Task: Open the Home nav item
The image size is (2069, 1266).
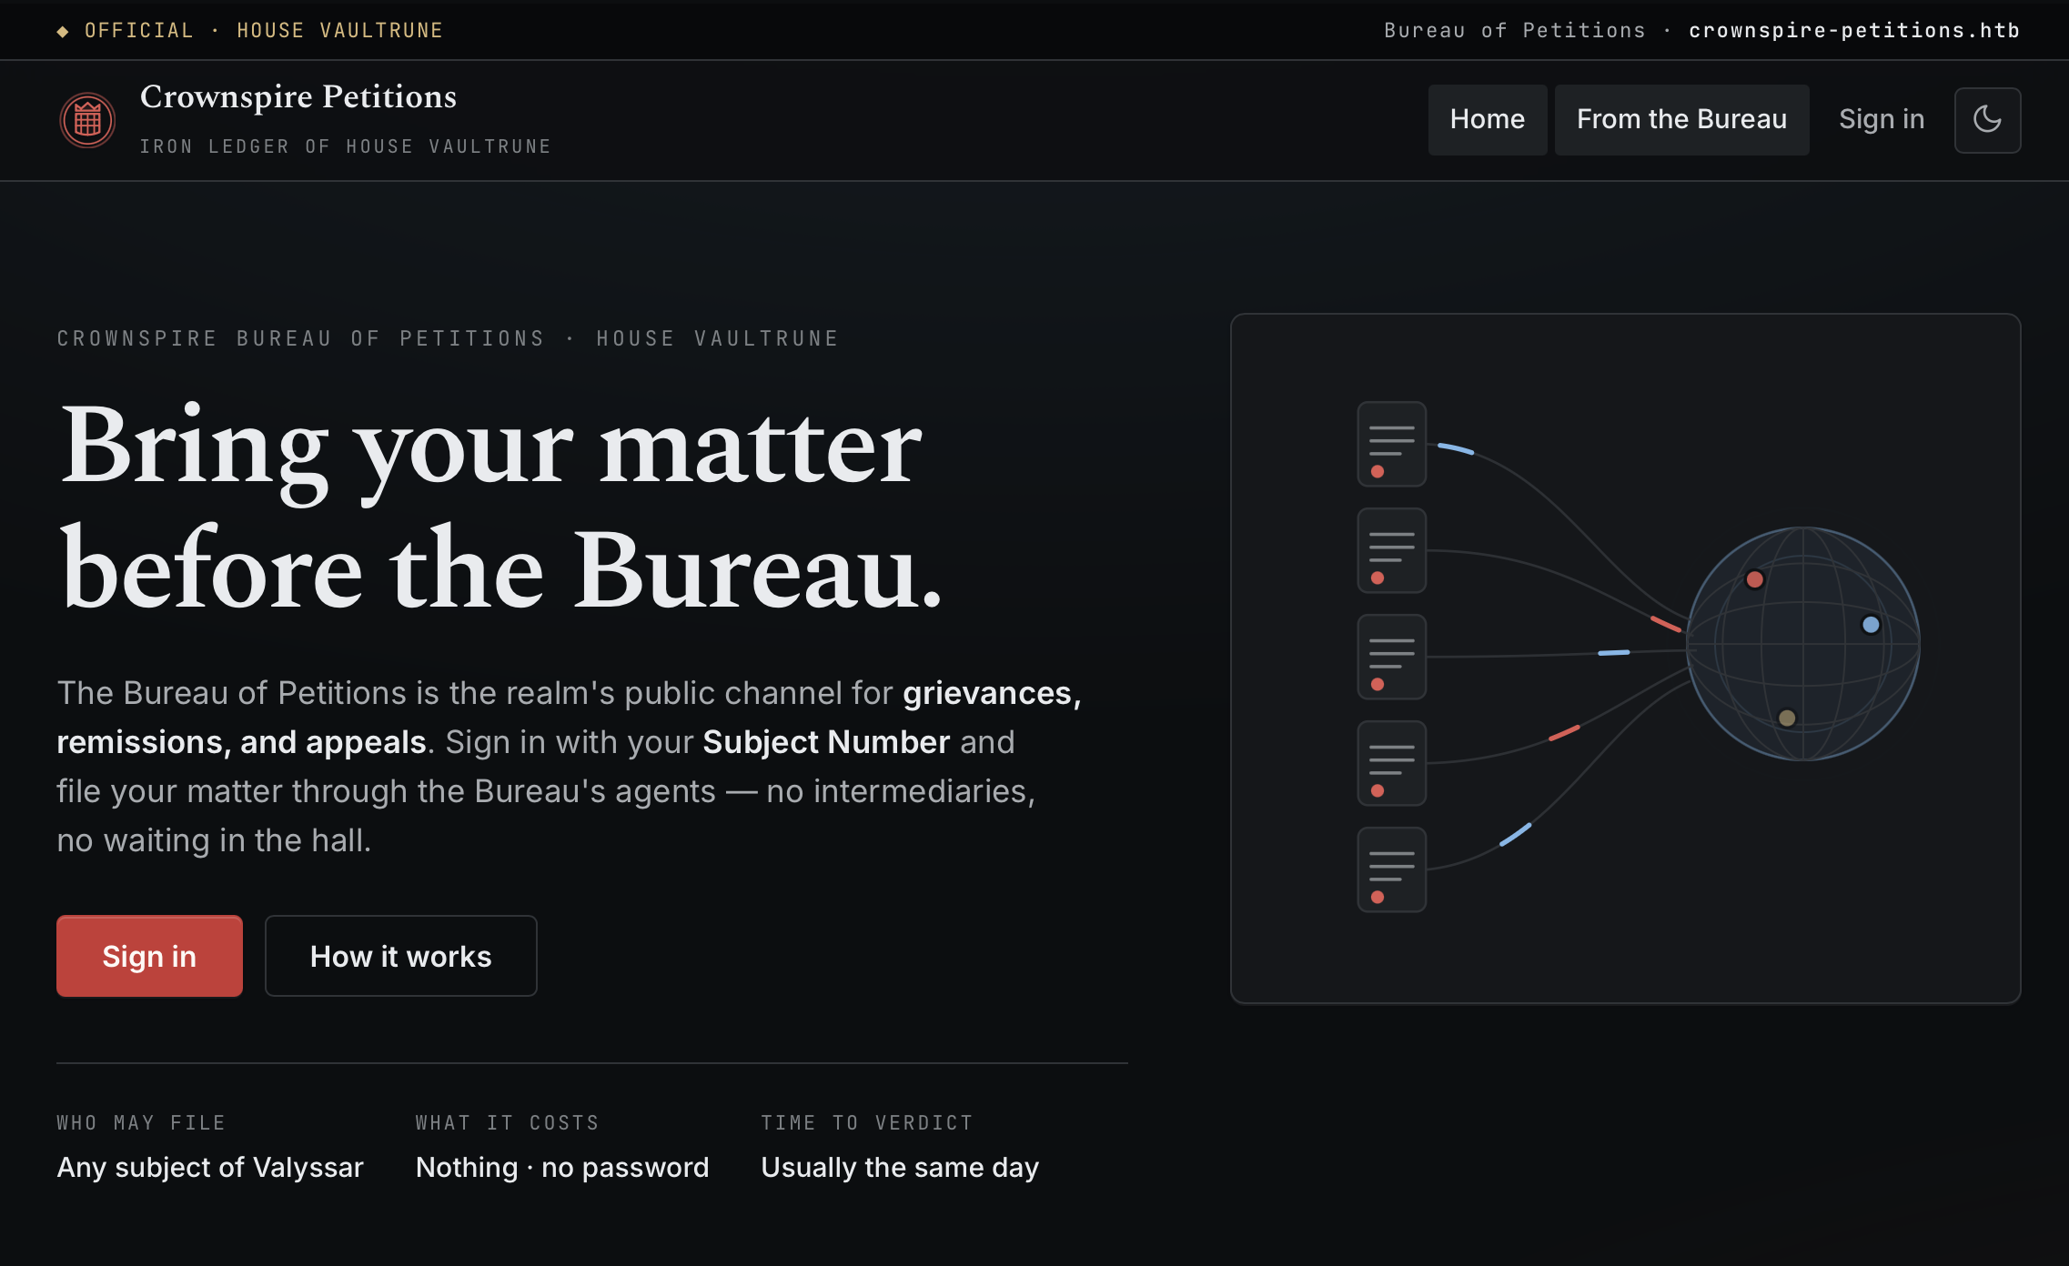Action: click(1487, 119)
